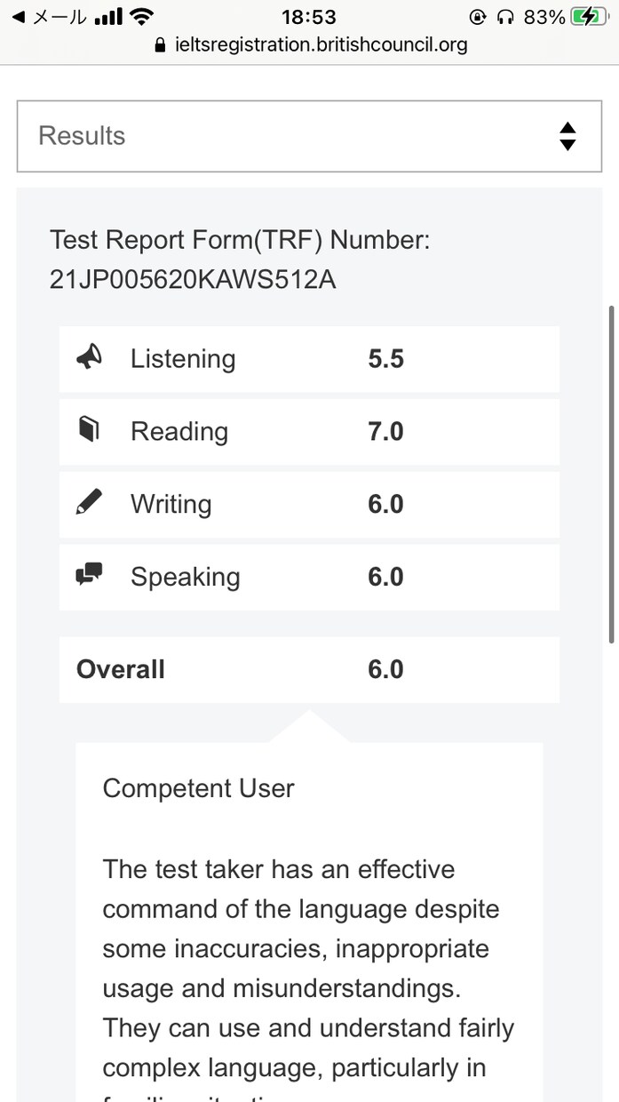Viewport: 619px width, 1102px height.
Task: Tap the headphones status icon
Action: click(x=506, y=16)
